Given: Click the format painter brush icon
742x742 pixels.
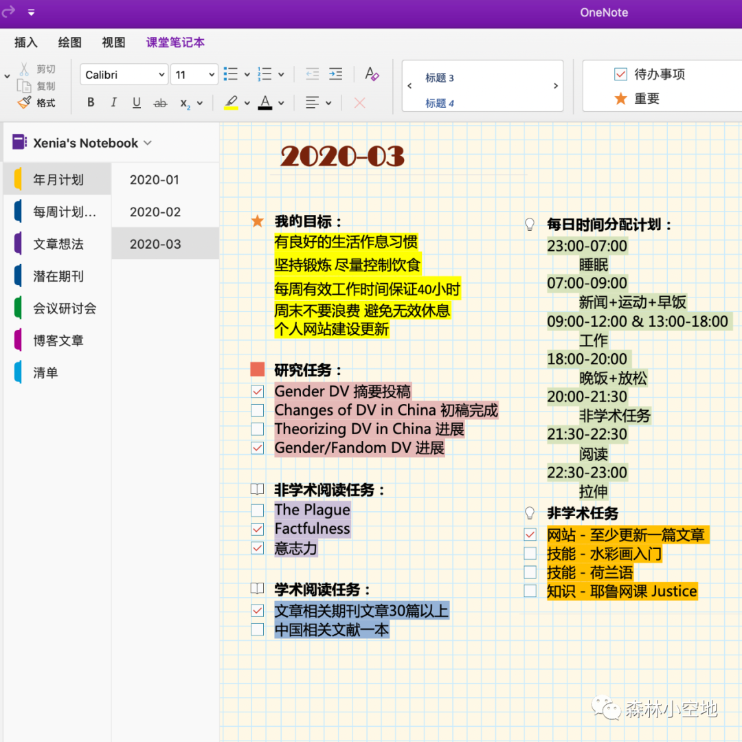Looking at the screenshot, I should tap(25, 103).
